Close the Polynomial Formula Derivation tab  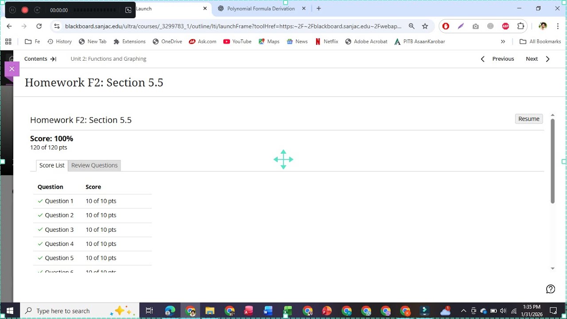304,8
